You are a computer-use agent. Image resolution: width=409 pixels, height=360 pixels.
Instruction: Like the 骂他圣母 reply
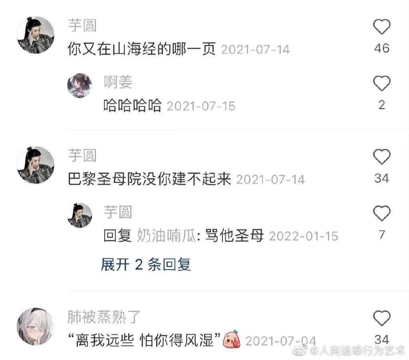(381, 213)
